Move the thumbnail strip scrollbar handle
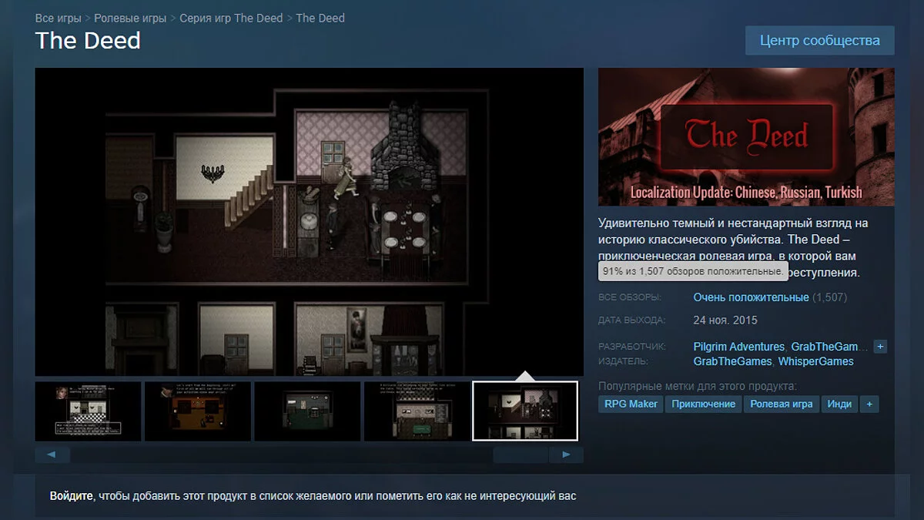This screenshot has width=924, height=520. click(521, 455)
